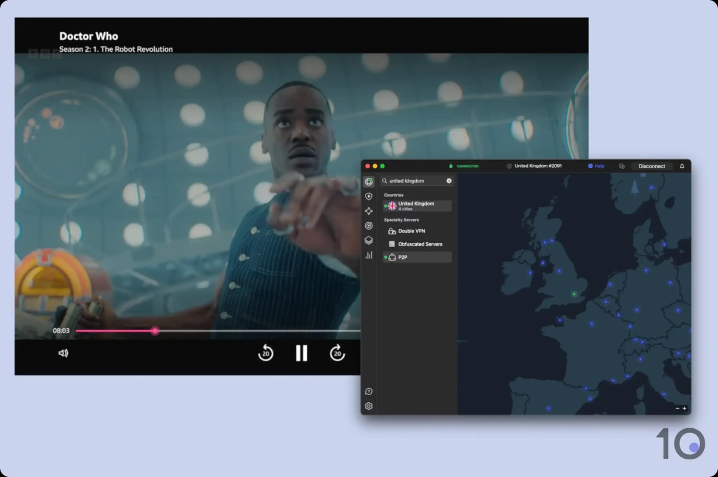Click the United Kingdom flag icon
Image resolution: width=718 pixels, height=477 pixels.
pos(392,206)
